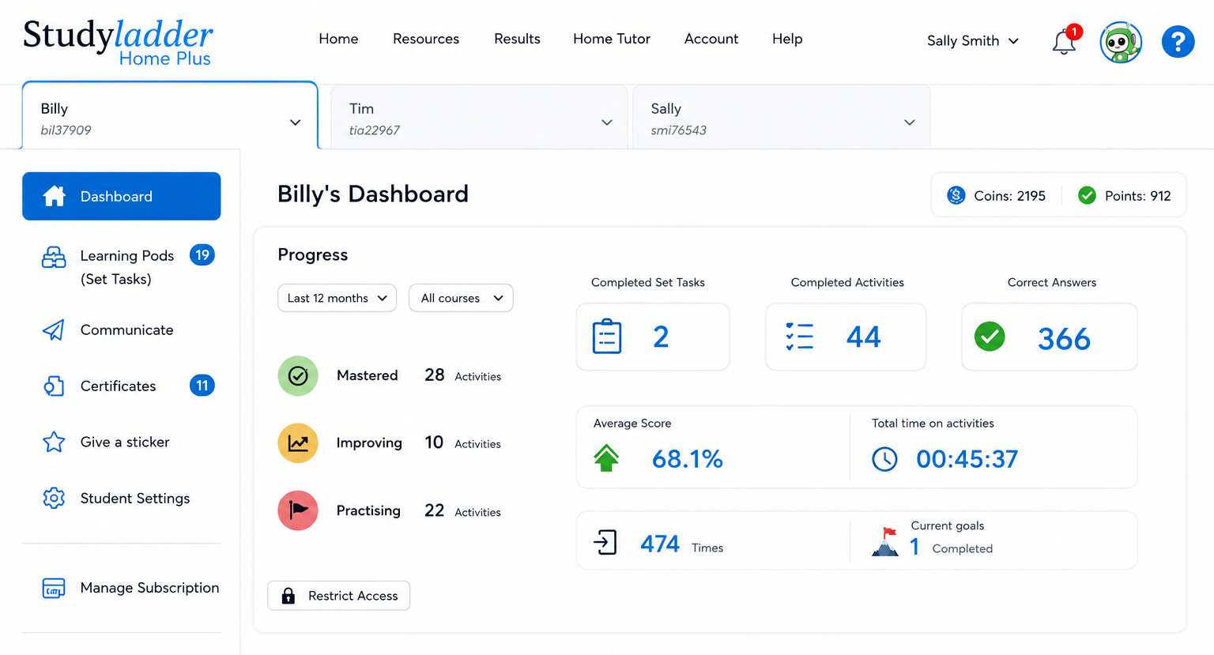The image size is (1214, 655).
Task: Click the 474 Times value
Action: click(681, 544)
